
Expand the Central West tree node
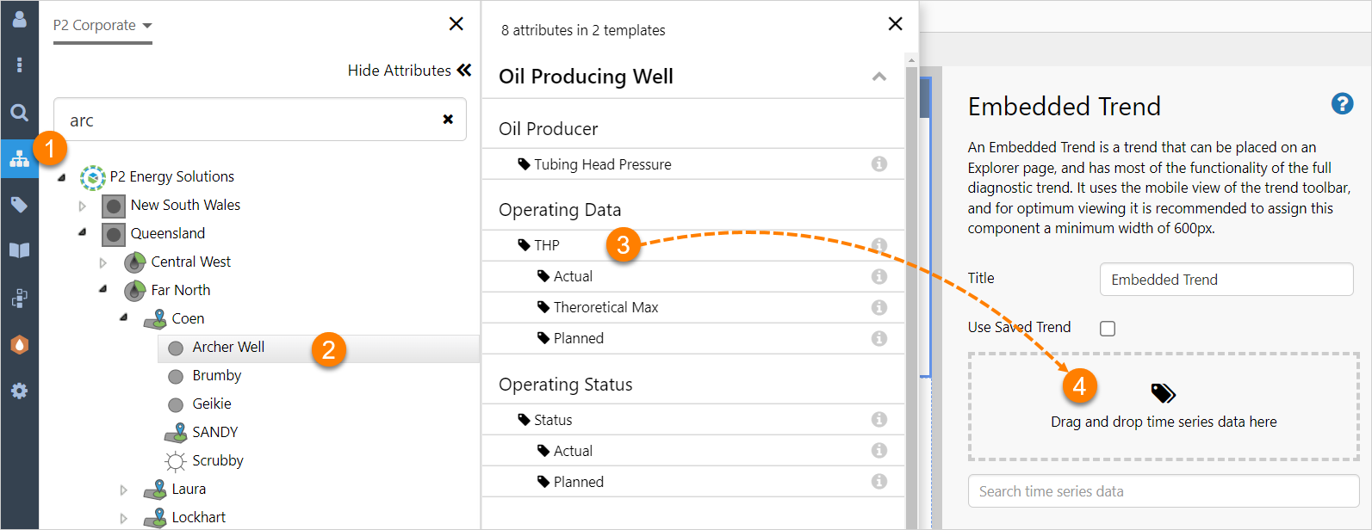[x=103, y=262]
